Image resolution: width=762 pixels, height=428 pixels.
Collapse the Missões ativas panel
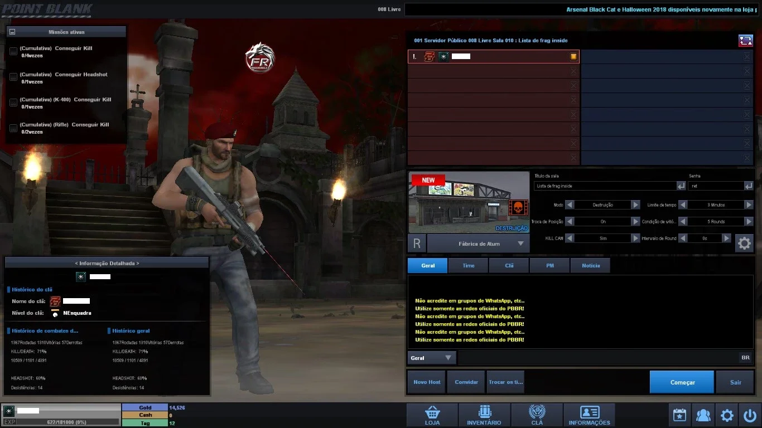pos(12,32)
